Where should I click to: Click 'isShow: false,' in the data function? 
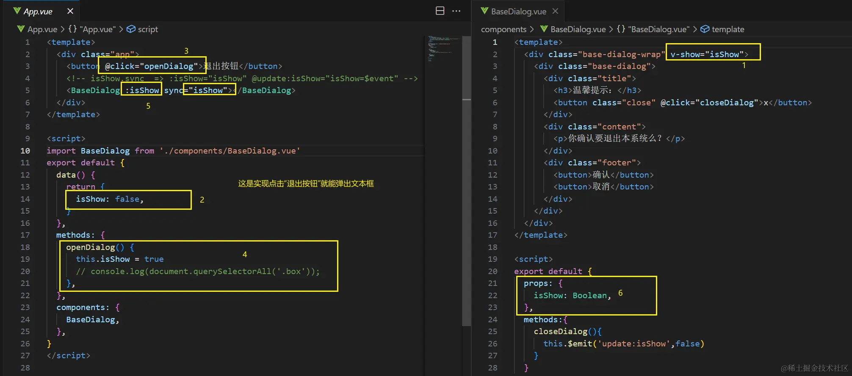pyautogui.click(x=110, y=199)
